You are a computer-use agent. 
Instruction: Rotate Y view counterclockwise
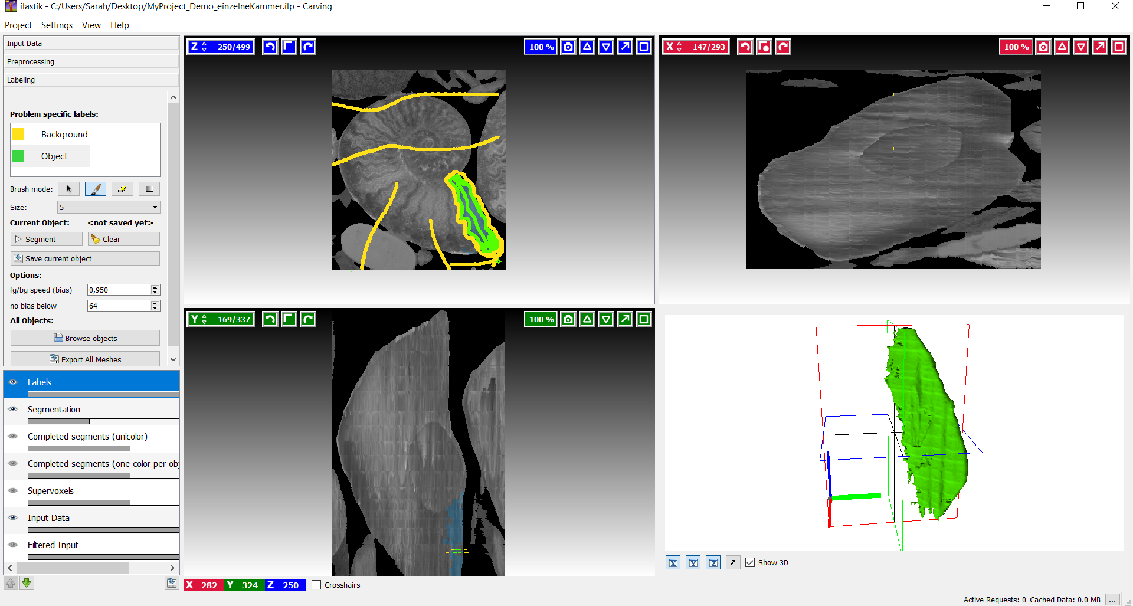click(x=270, y=319)
